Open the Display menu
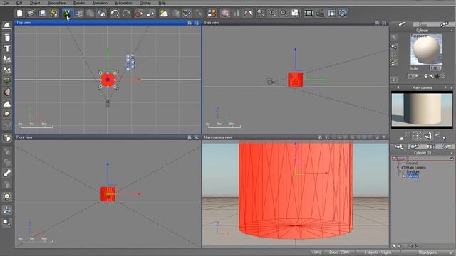Viewport: 456px width, 256px height. [x=145, y=3]
